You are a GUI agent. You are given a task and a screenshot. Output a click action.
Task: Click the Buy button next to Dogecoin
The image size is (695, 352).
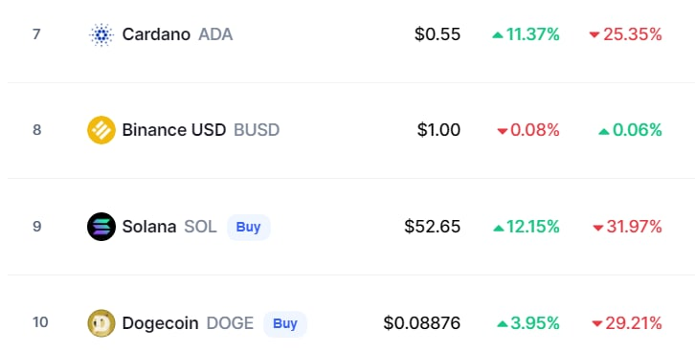coord(285,323)
